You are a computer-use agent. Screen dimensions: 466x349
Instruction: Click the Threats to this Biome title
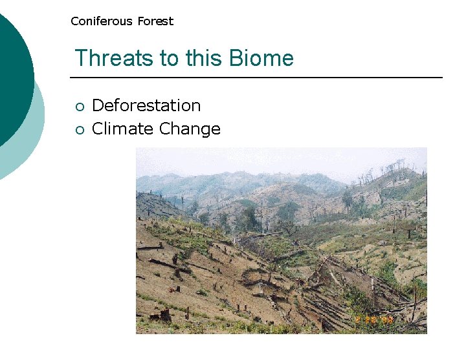pyautogui.click(x=184, y=58)
